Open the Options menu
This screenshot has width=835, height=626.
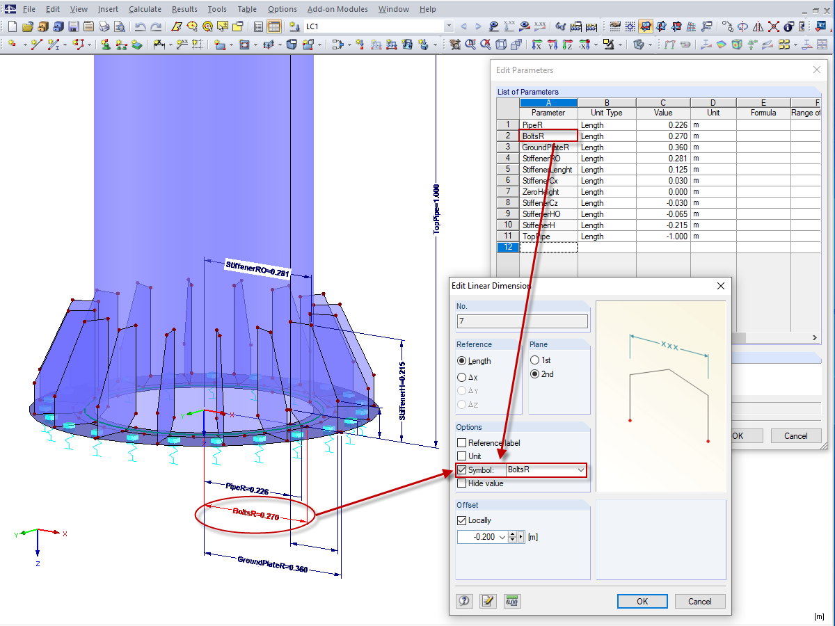click(282, 9)
